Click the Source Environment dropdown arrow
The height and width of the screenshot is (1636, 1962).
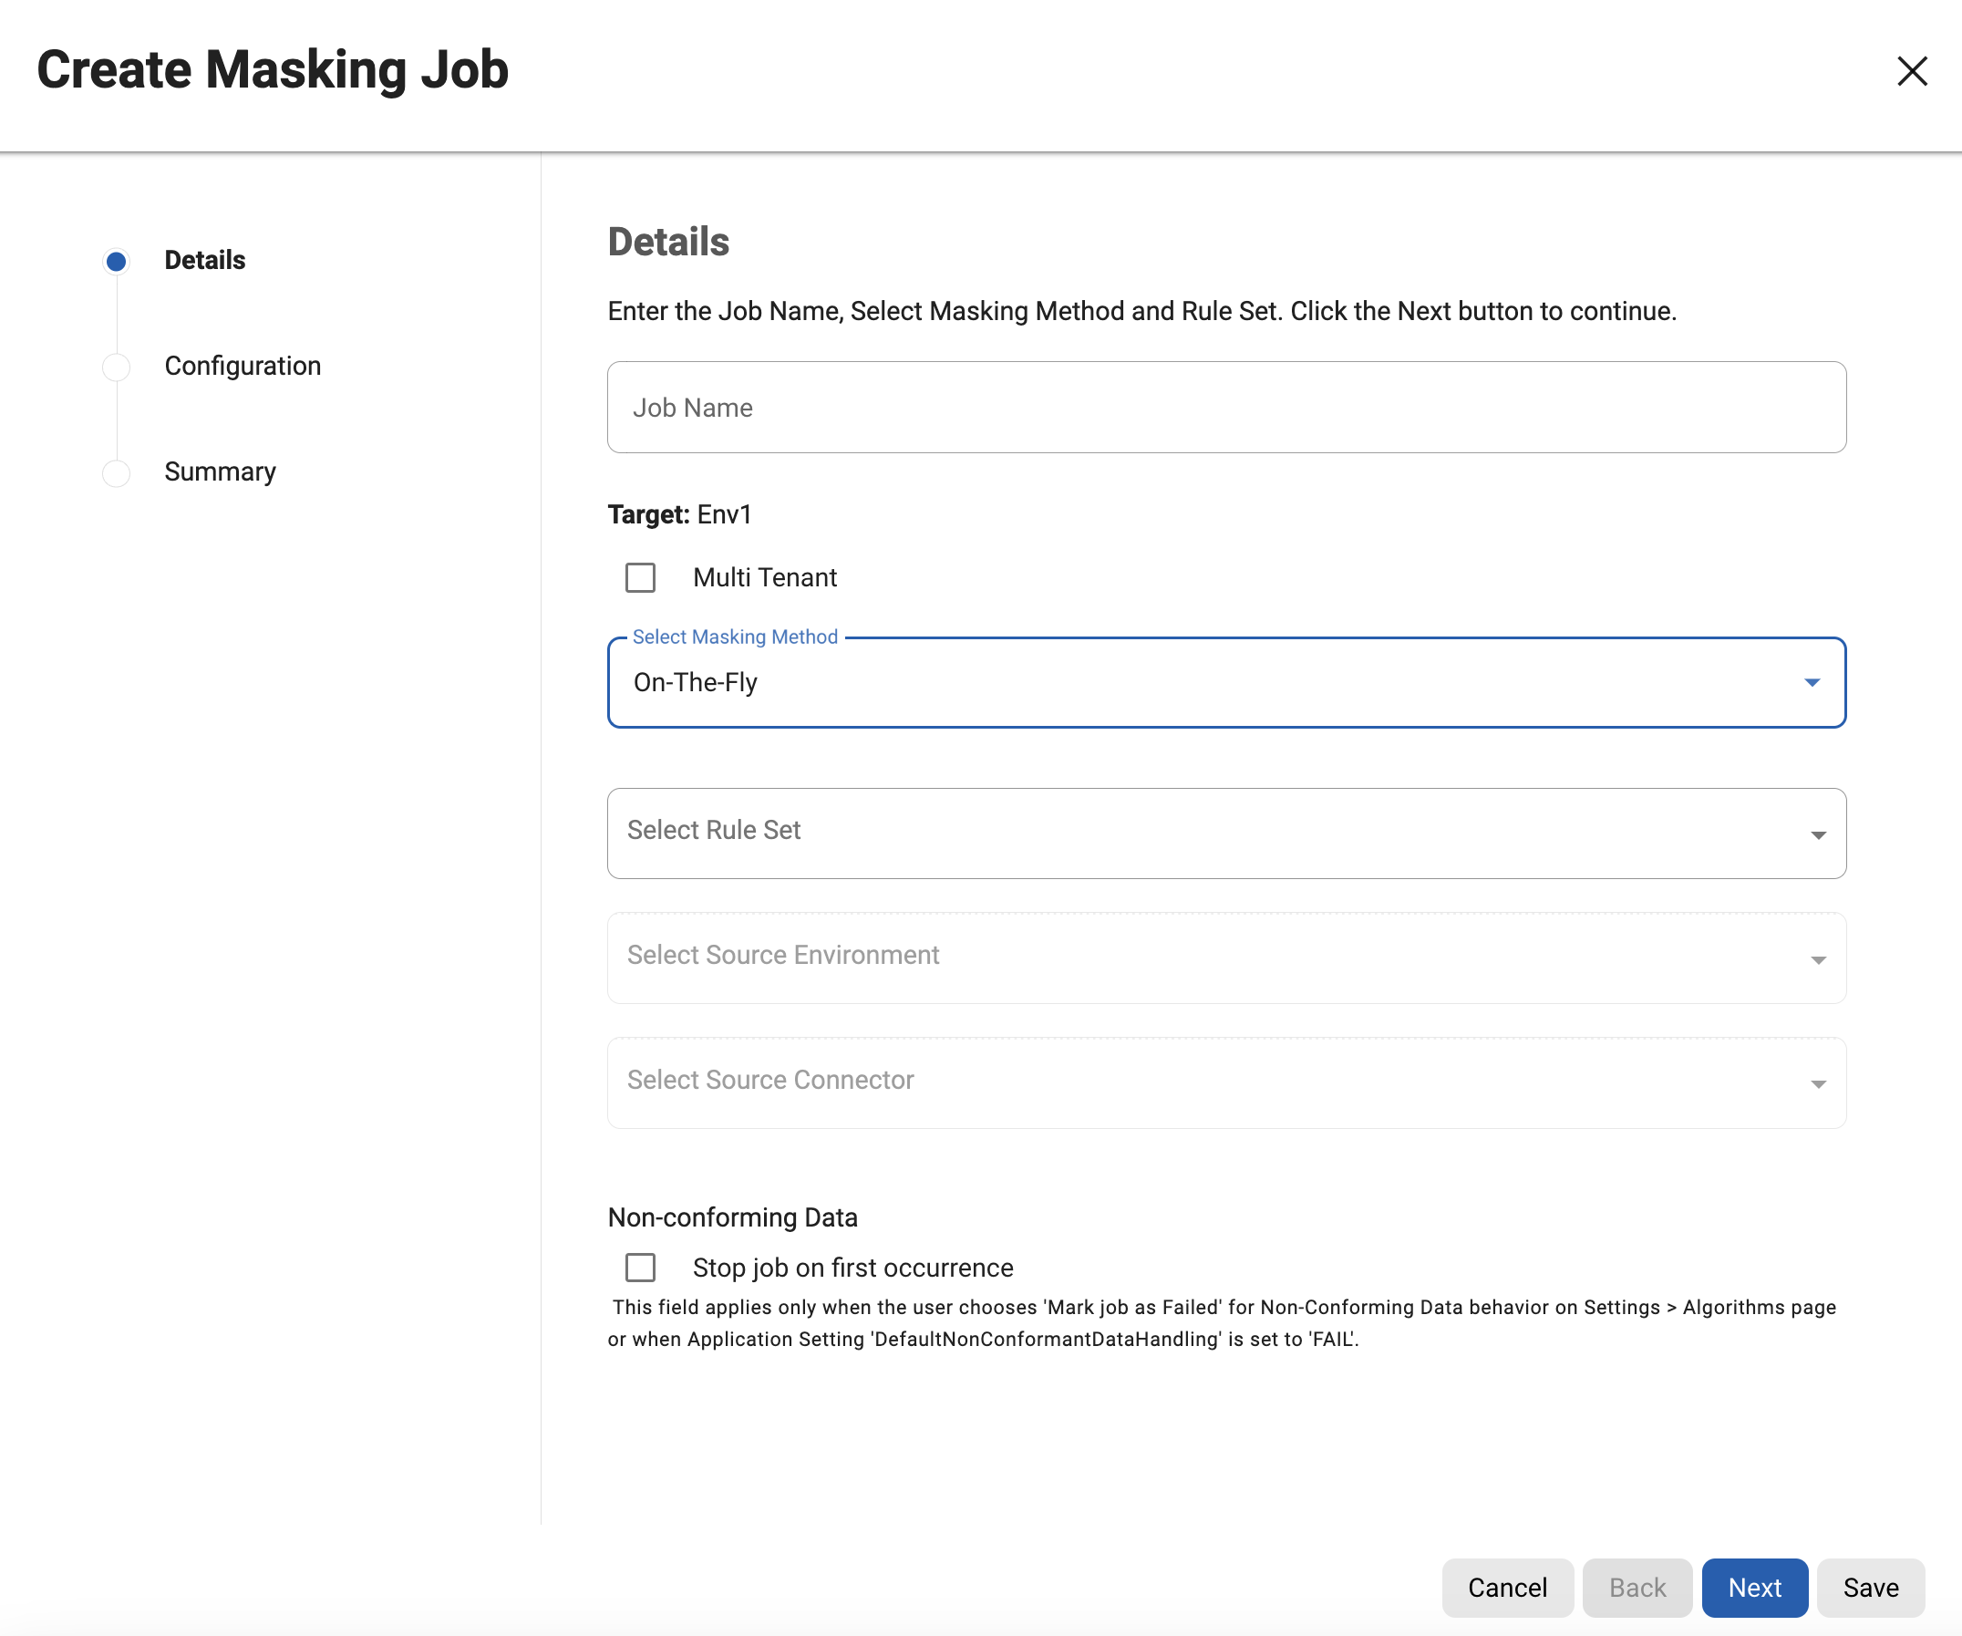[1818, 959]
